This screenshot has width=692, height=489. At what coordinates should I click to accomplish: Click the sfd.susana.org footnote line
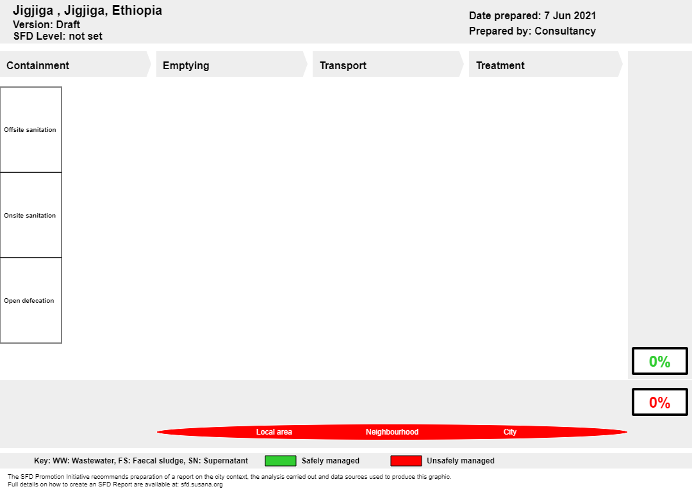click(x=115, y=484)
